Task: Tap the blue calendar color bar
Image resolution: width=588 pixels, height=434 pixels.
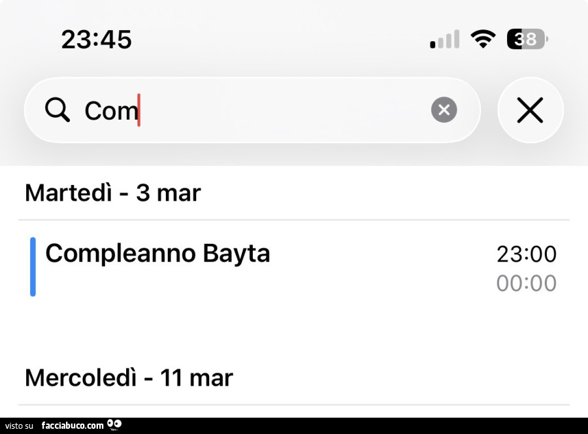Action: (33, 267)
